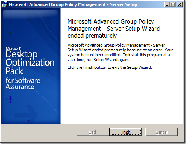The width and height of the screenshot is (186, 144).
Task: Minimize the Server Setup window
Action: (167, 4)
